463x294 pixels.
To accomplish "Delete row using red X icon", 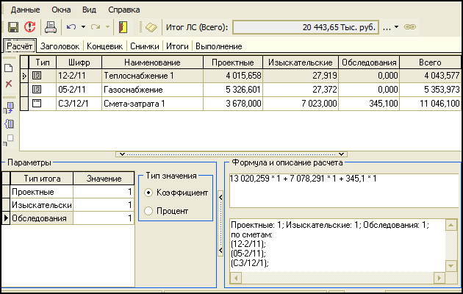I will click(x=9, y=84).
